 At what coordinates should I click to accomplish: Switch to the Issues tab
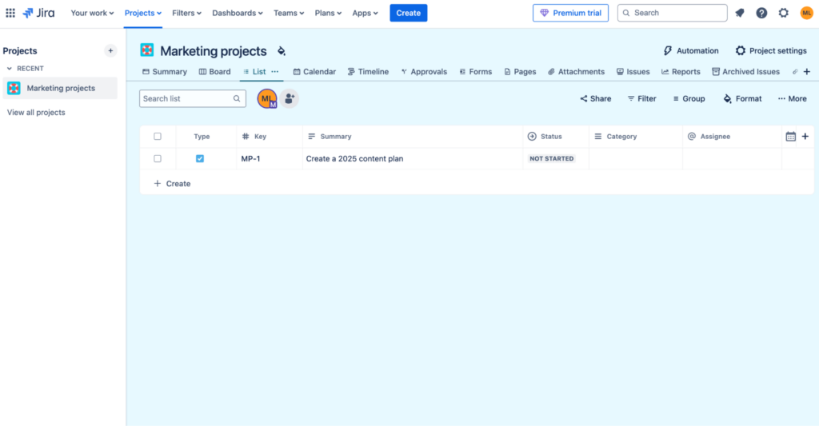(x=633, y=71)
